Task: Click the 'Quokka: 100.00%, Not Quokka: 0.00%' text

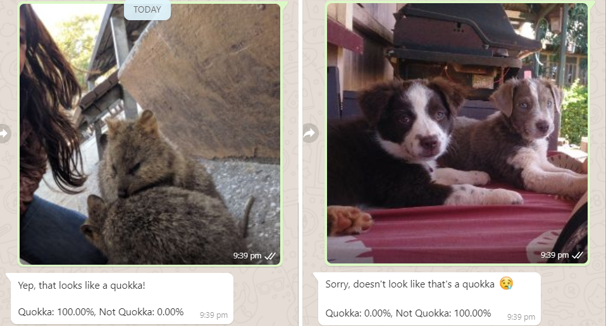Action: click(101, 311)
